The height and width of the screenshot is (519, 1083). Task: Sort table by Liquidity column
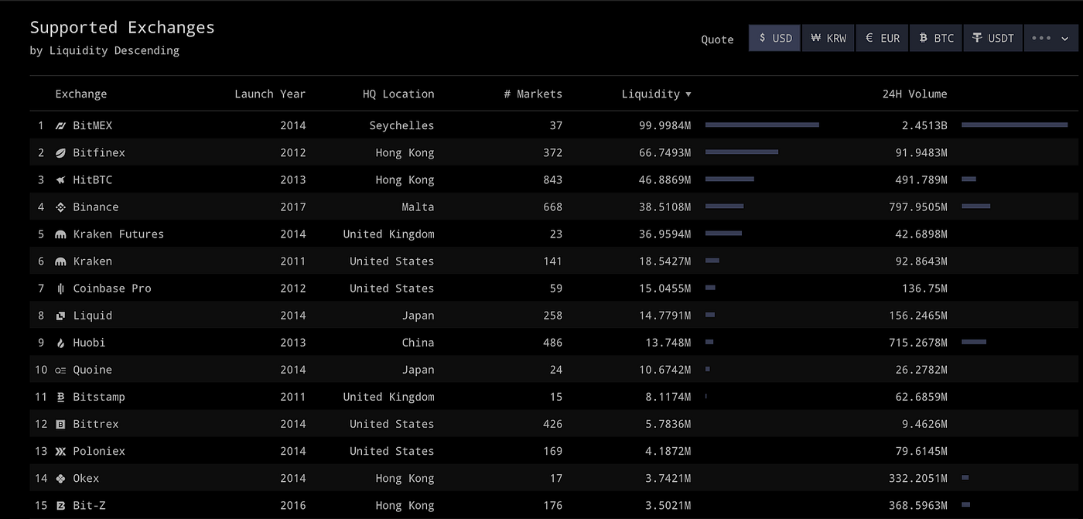tap(656, 94)
